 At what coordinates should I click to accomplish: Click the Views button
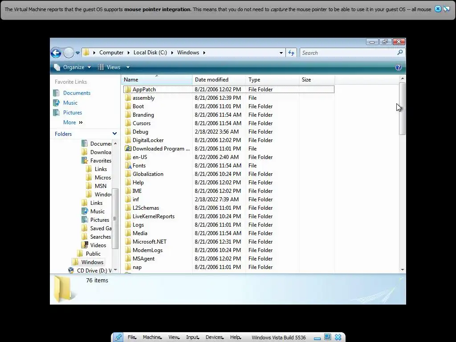pos(110,67)
